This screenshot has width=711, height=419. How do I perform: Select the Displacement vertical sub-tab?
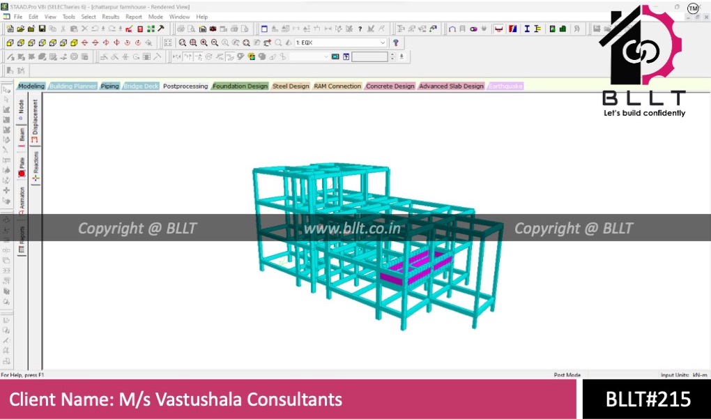(35, 121)
